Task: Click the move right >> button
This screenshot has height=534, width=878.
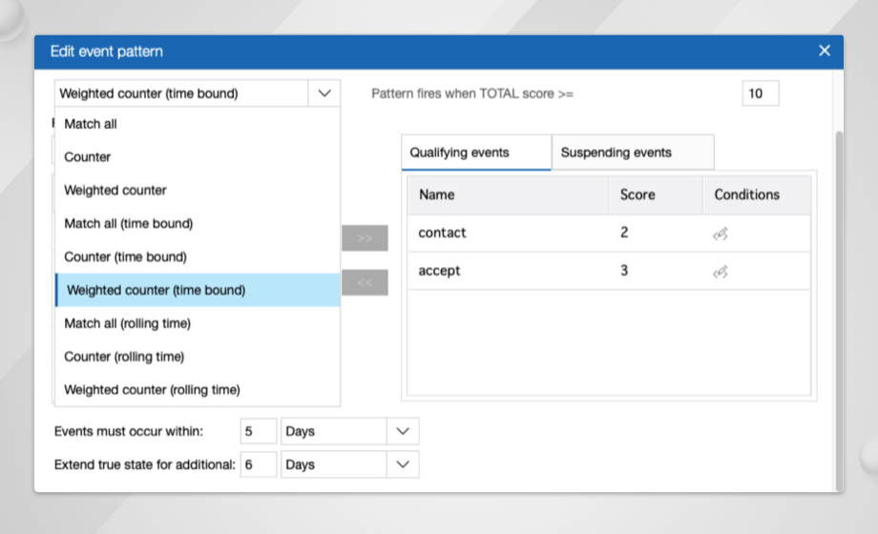Action: (365, 238)
